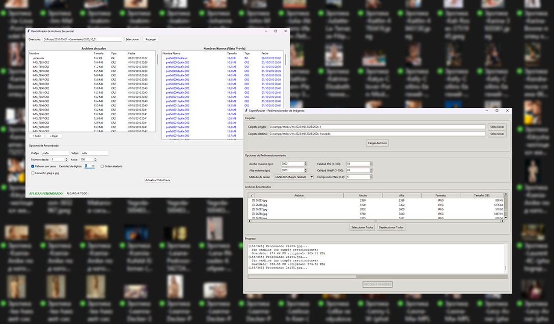554x324 pixels.
Task: Click the Subir up-arrow button
Action: [37, 136]
